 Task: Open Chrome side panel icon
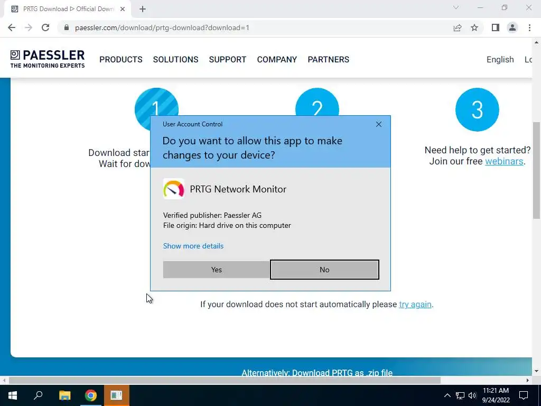pos(496,27)
